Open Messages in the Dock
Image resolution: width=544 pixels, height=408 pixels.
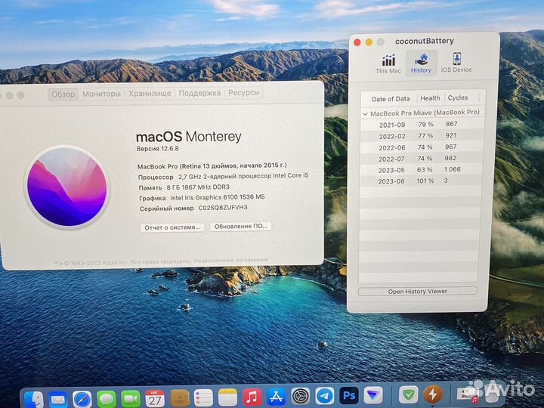click(107, 399)
